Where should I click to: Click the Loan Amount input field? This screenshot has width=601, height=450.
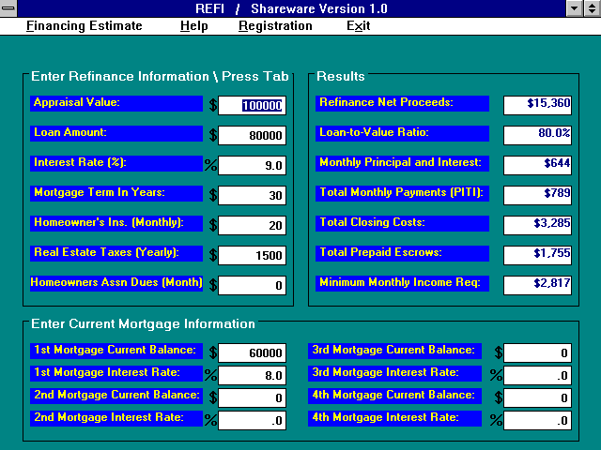click(252, 136)
